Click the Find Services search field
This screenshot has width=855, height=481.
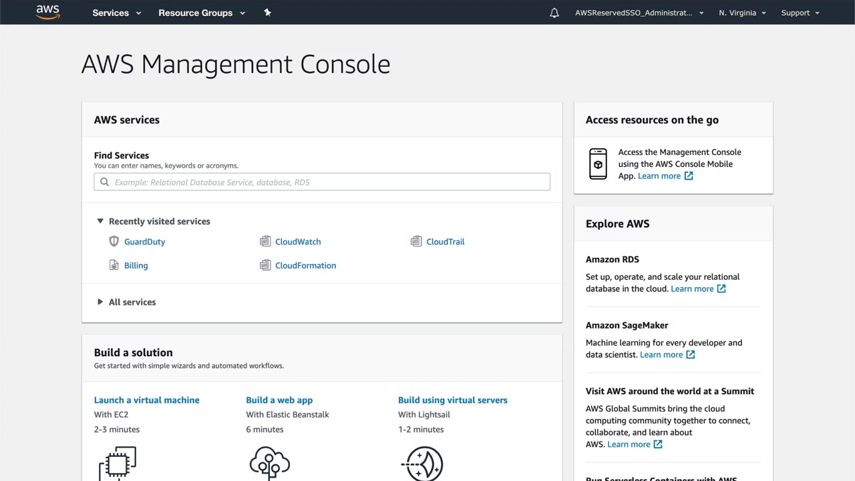(322, 182)
